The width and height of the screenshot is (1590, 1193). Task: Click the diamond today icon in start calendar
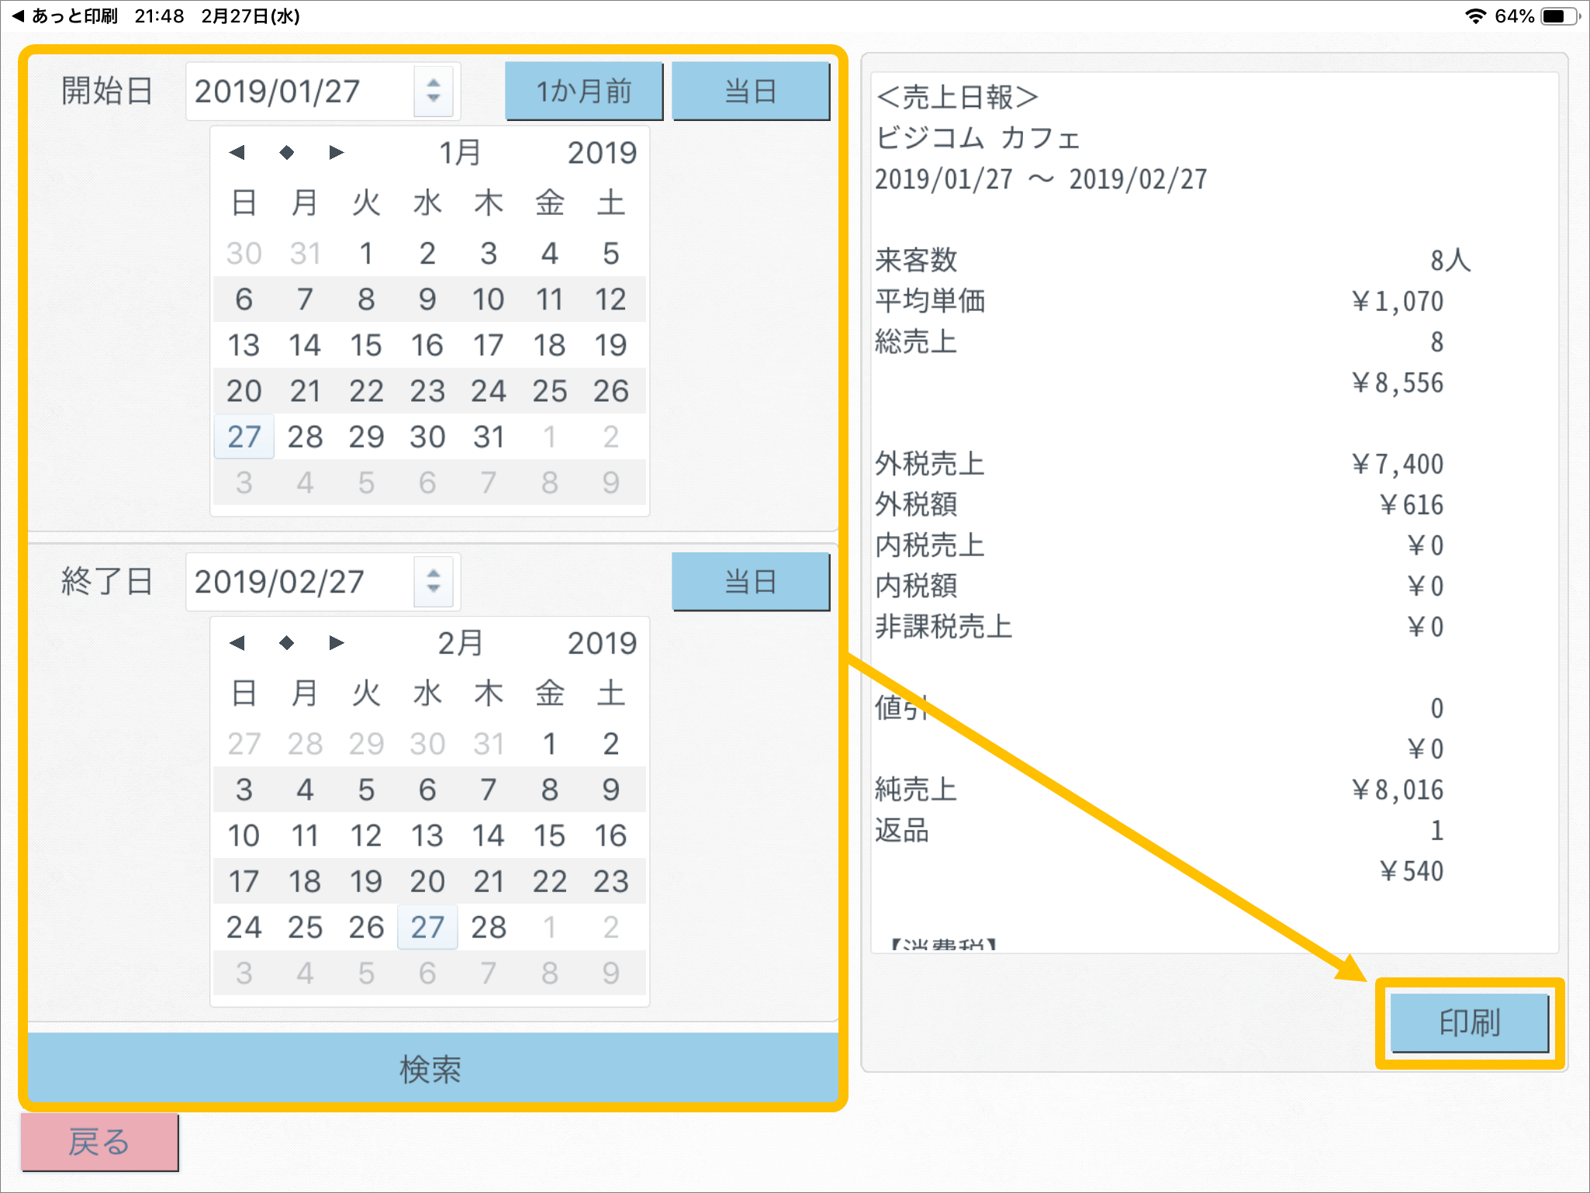(287, 153)
